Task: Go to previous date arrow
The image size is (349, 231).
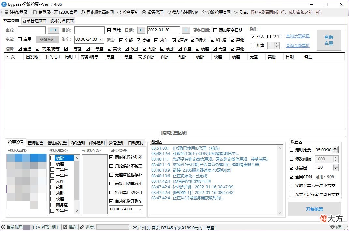Action: (x=141, y=30)
